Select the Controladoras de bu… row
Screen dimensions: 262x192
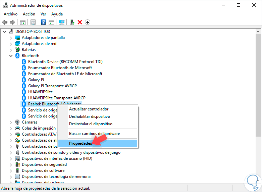point(40,146)
